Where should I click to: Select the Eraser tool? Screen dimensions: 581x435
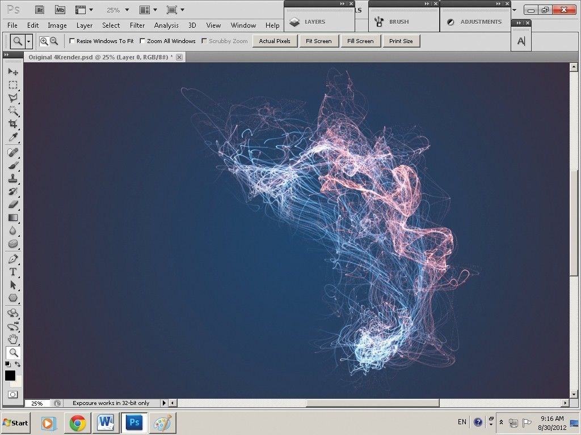[x=13, y=204]
